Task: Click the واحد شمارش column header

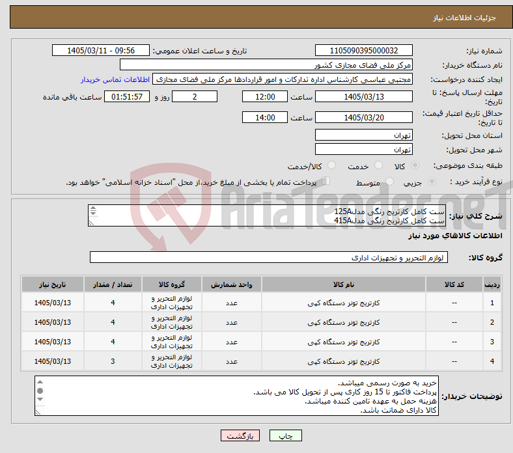Action: 231,284
